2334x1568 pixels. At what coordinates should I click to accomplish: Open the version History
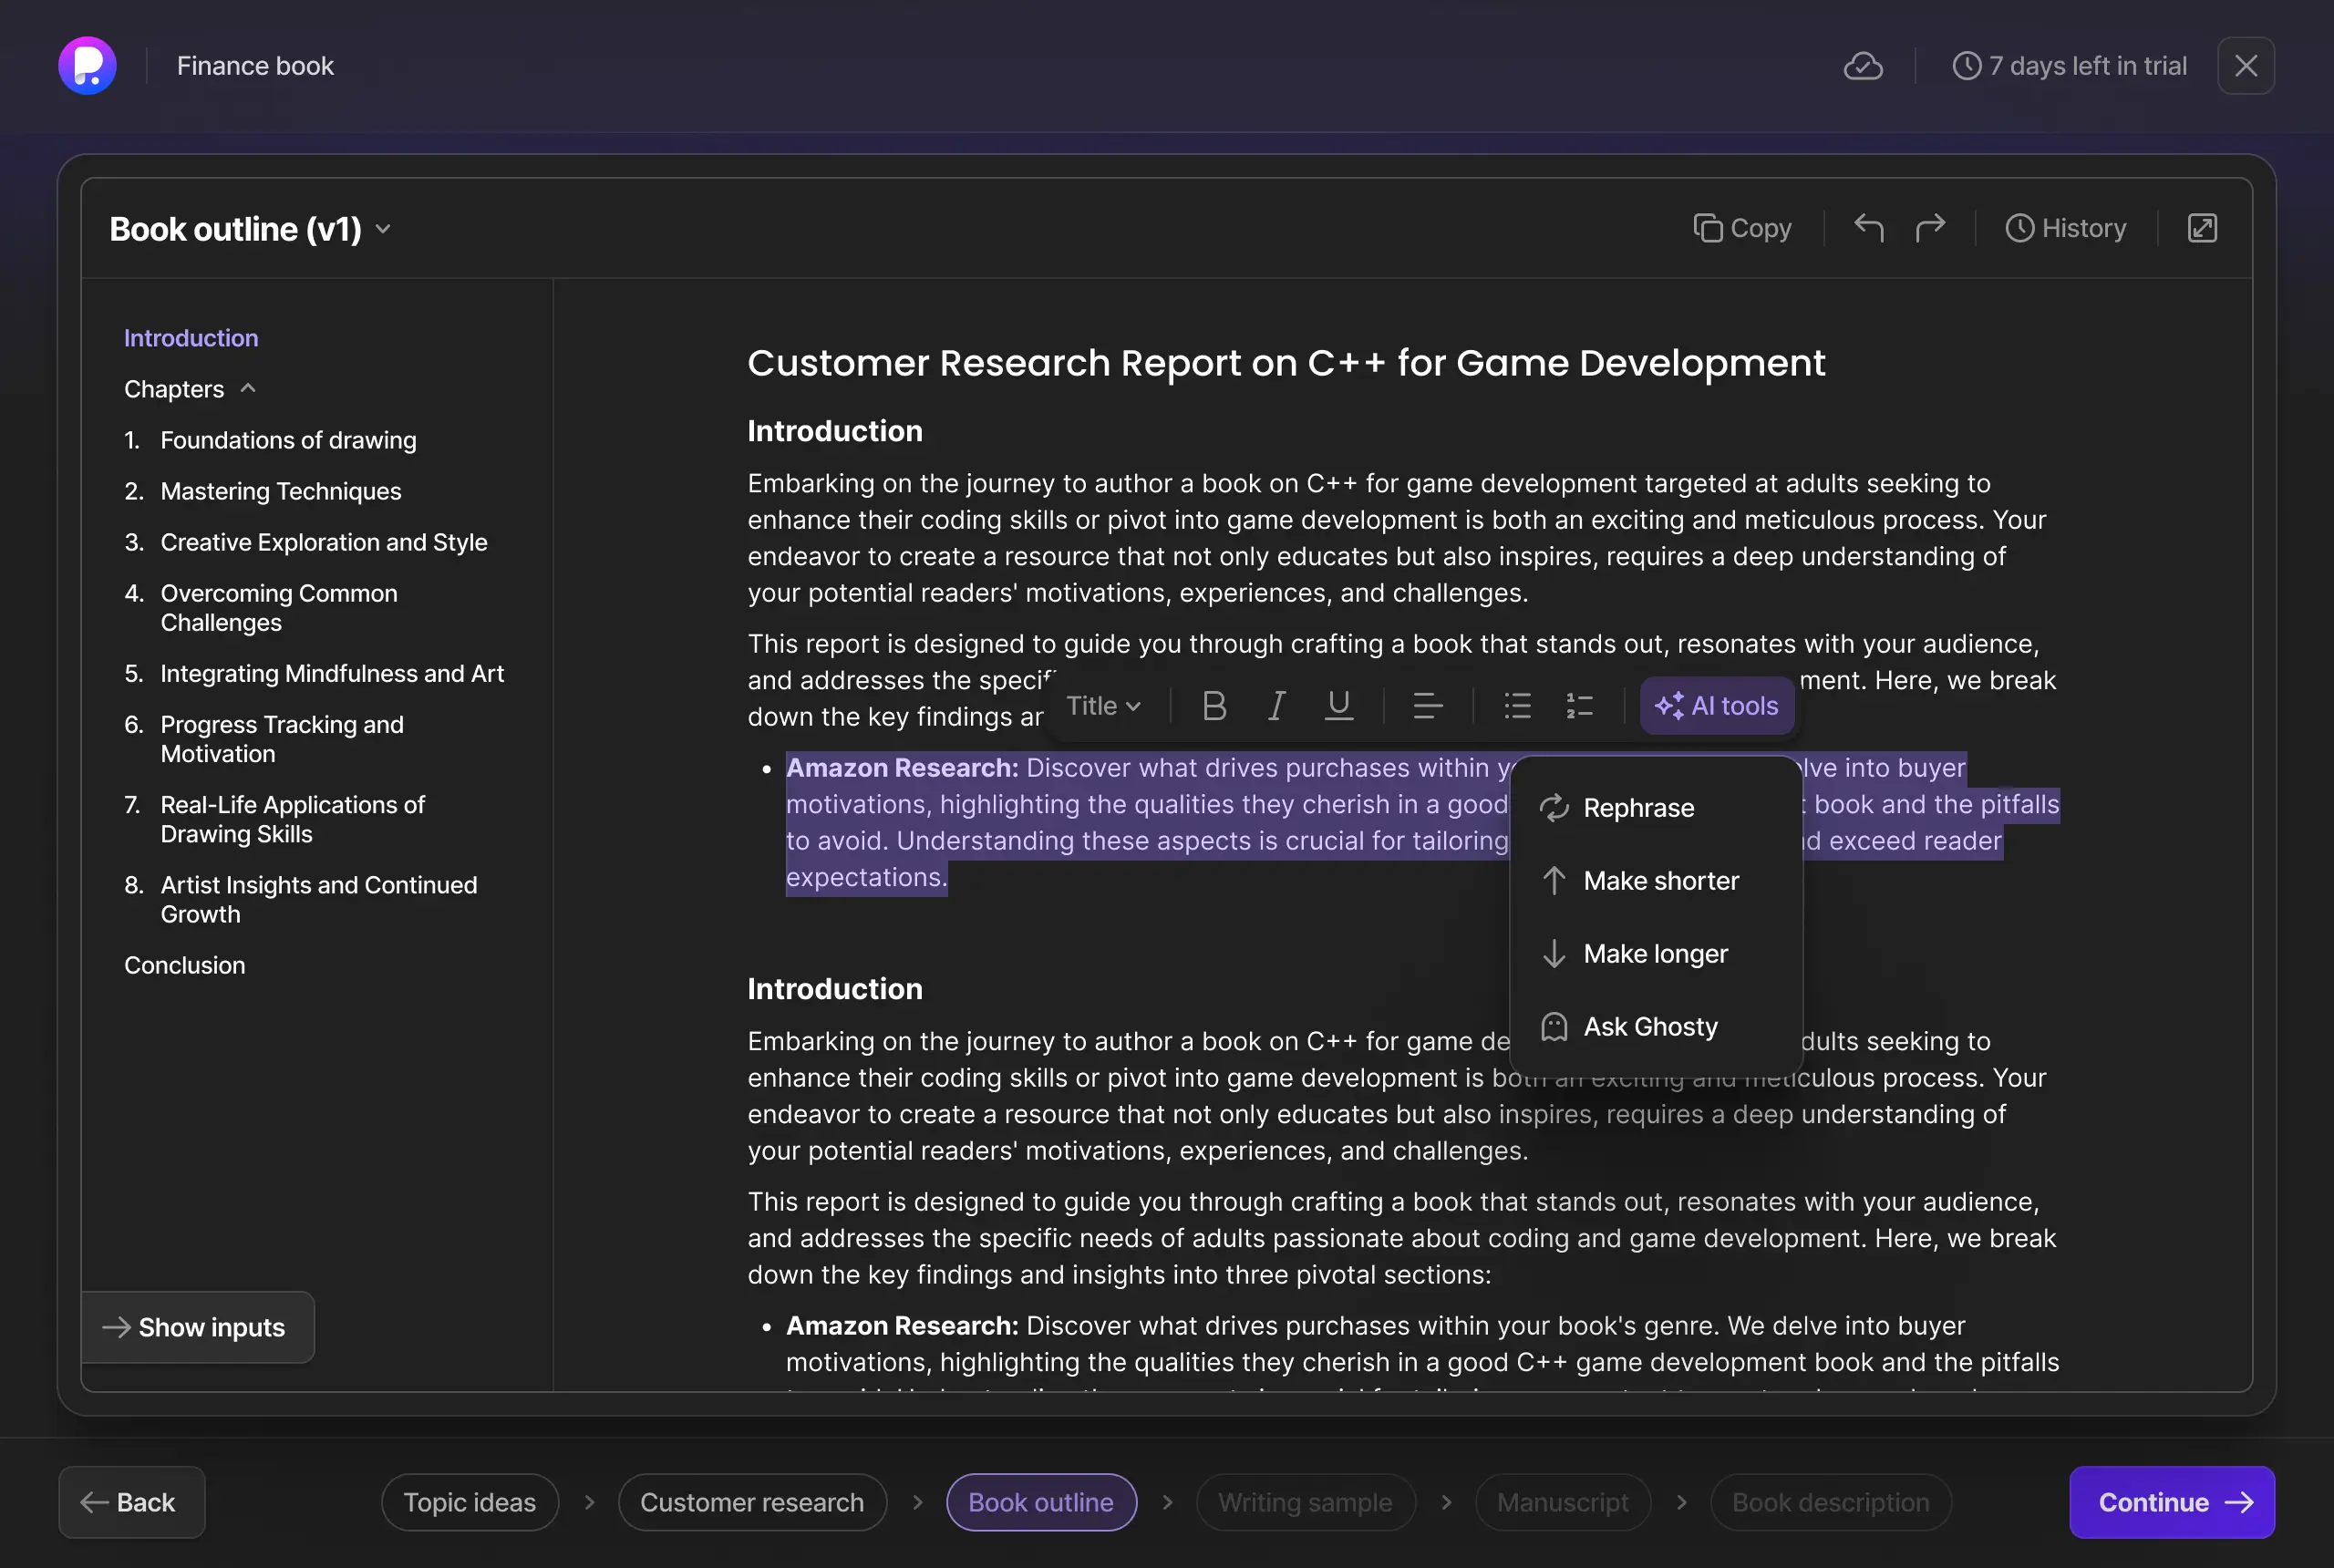2065,228
